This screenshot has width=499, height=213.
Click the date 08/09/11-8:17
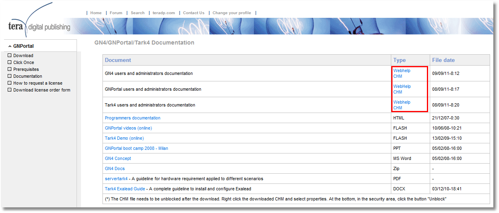tap(446, 89)
